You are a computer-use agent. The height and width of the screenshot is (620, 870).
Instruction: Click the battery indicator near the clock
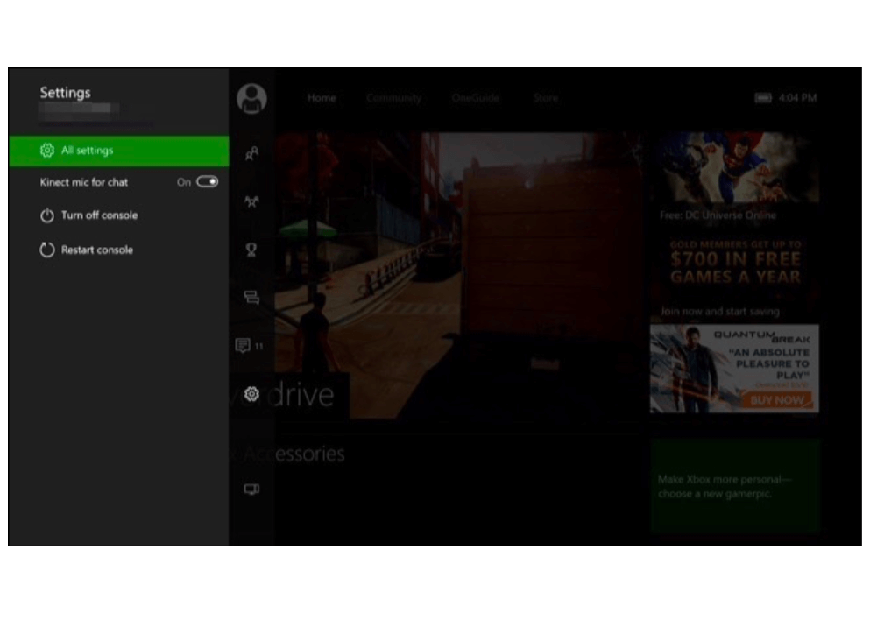(x=763, y=98)
